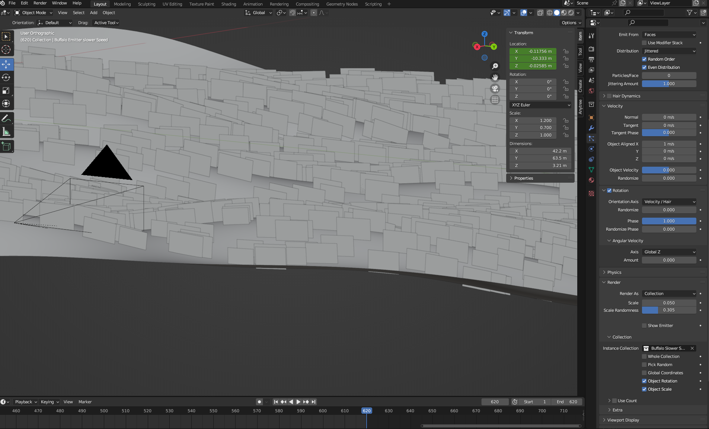The width and height of the screenshot is (709, 429).
Task: Open Orientation Axis Velocity / Hair dropdown
Action: point(669,202)
